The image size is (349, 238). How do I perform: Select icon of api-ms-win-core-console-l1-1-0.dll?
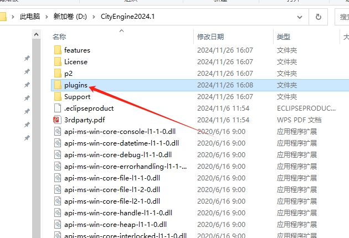pos(58,132)
